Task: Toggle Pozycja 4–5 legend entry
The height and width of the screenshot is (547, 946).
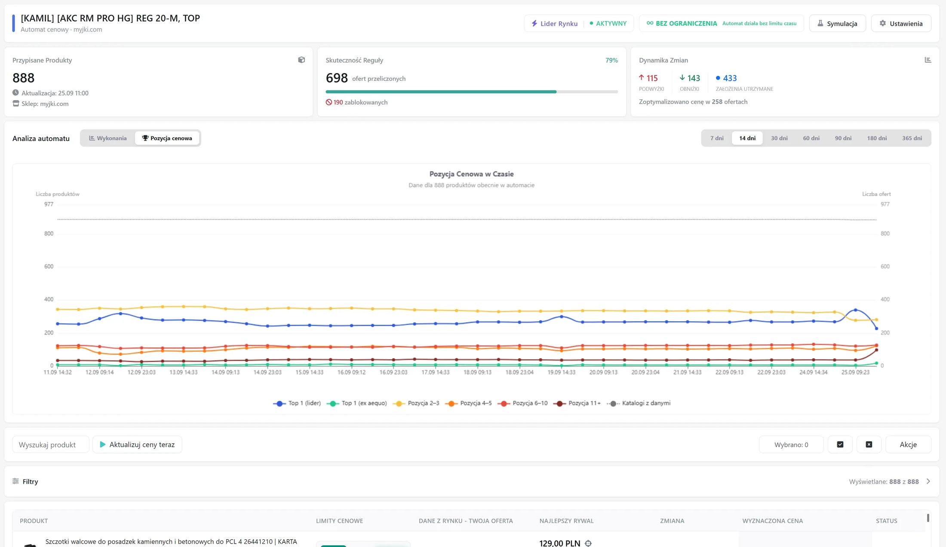Action: [468, 403]
